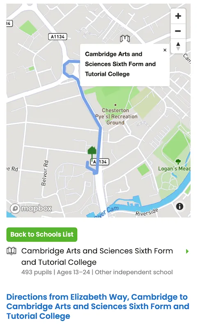Close the Cambridge Arts and Sciences popup
The width and height of the screenshot is (197, 328).
pos(165,50)
